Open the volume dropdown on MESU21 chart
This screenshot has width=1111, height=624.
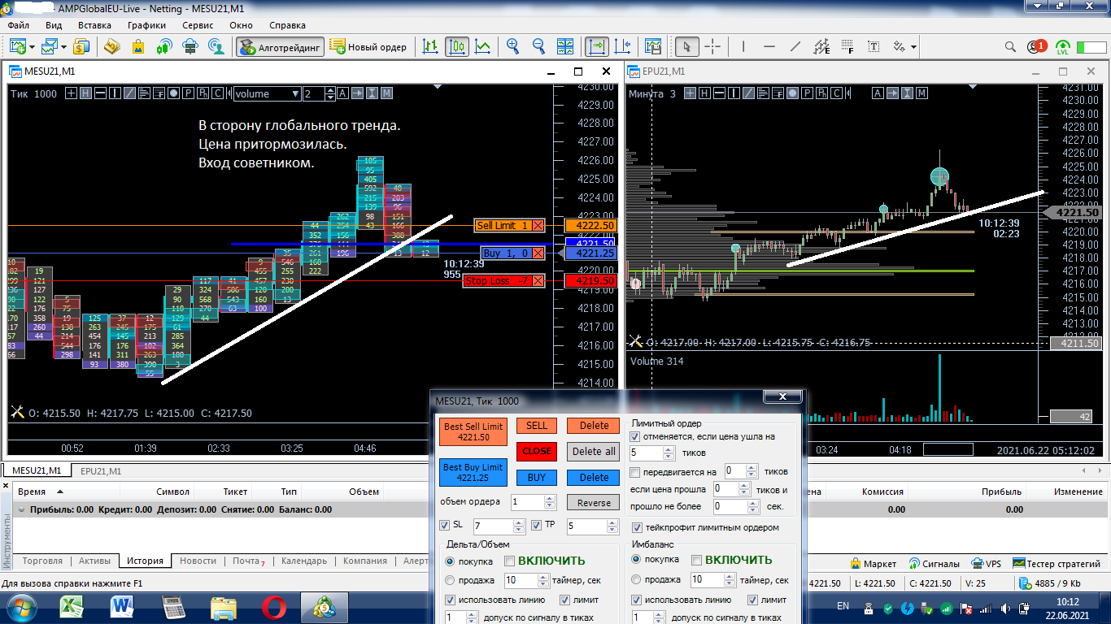pyautogui.click(x=295, y=93)
